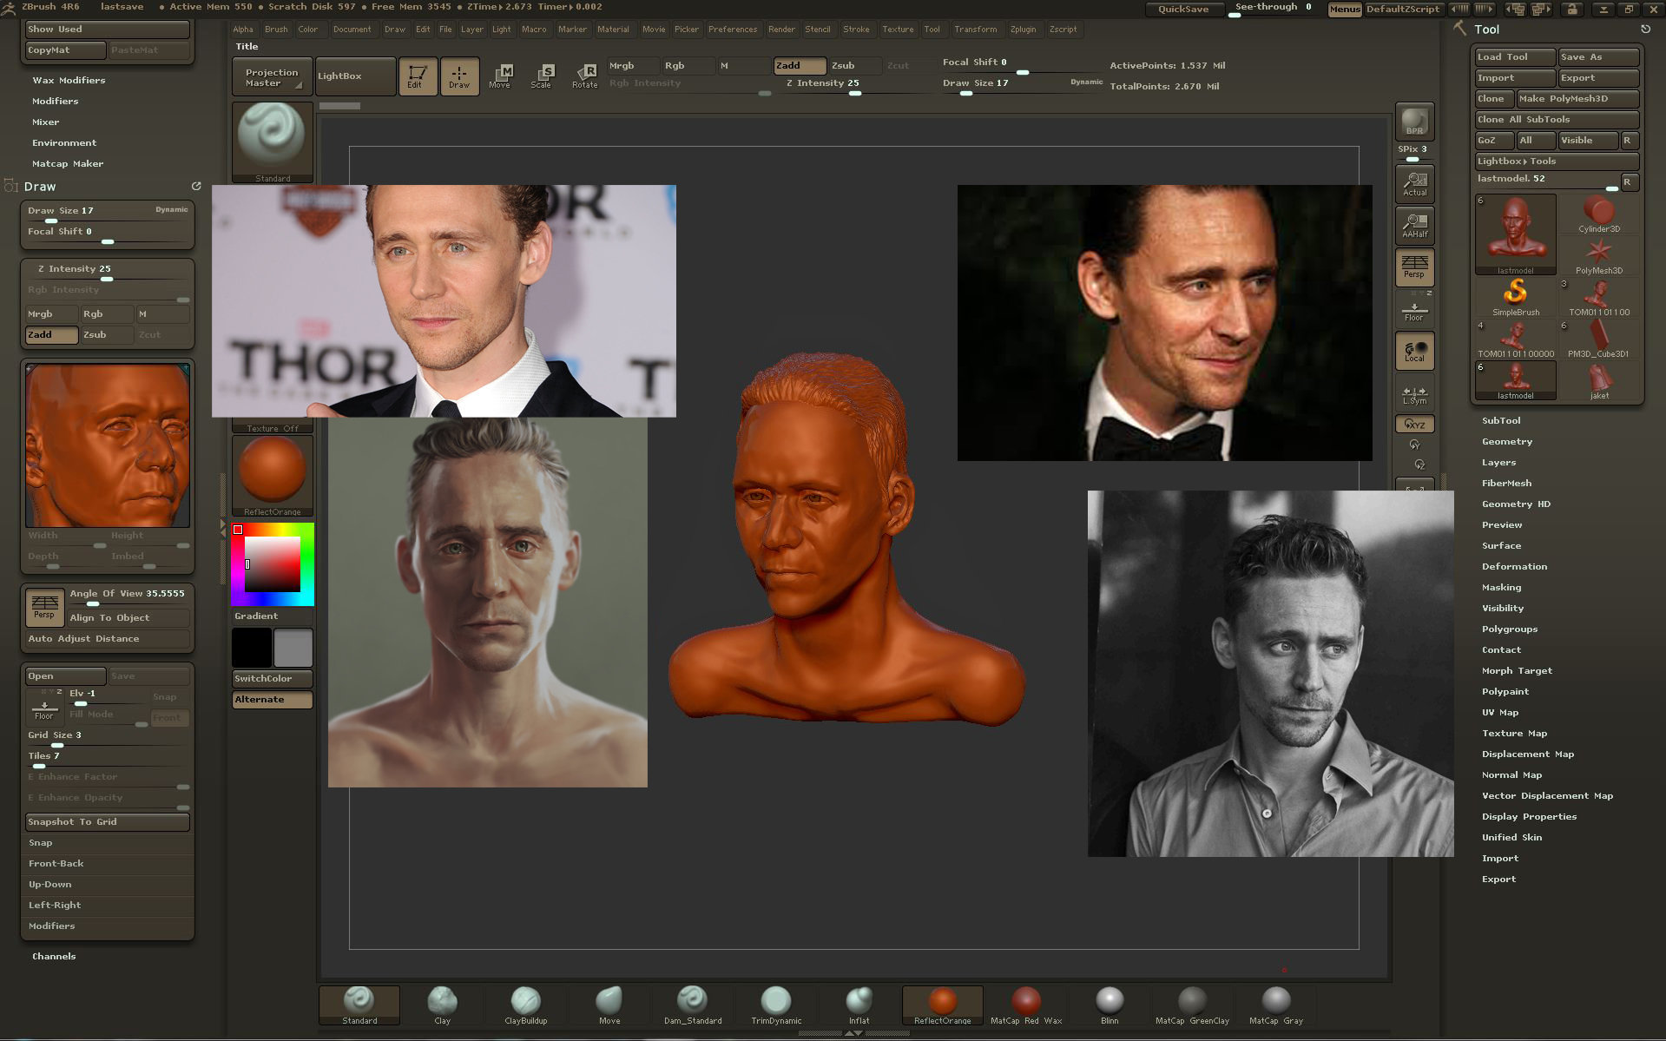Viewport: 1666px width, 1041px height.
Task: Open the Preferences menu
Action: (733, 29)
